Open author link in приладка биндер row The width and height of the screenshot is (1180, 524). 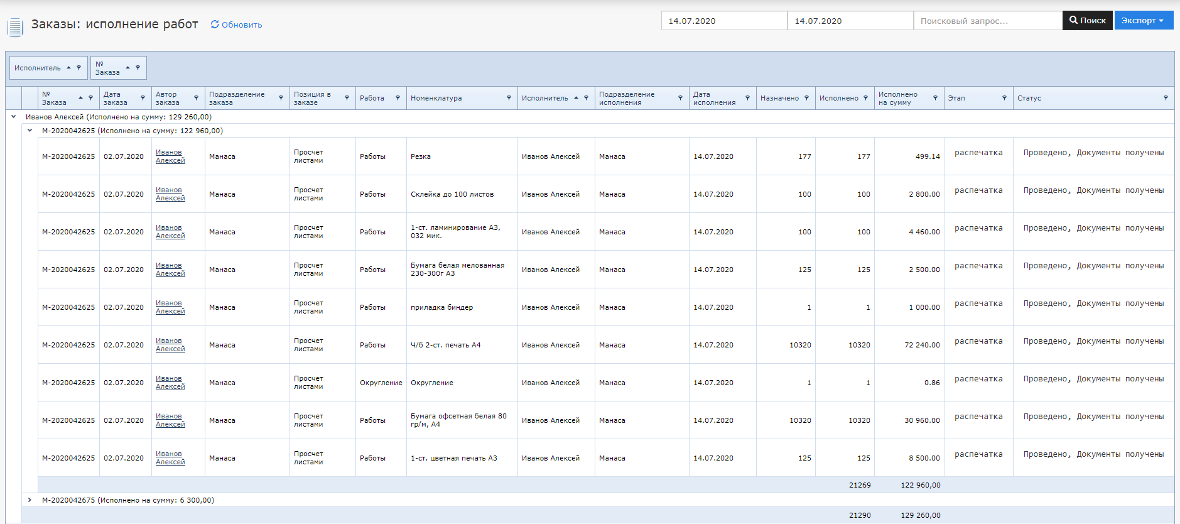pyautogui.click(x=170, y=307)
